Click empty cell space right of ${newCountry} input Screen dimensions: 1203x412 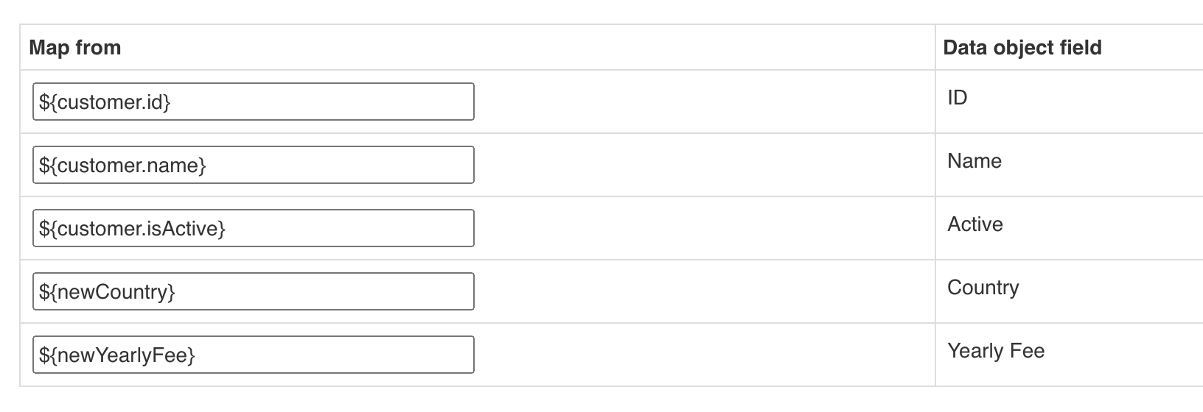pyautogui.click(x=700, y=291)
